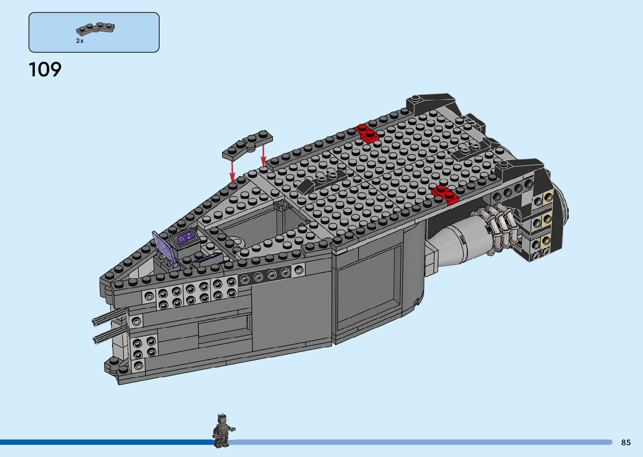Click the purple transparent windshield piece
Image resolution: width=643 pixels, height=457 pixels.
pos(164,248)
